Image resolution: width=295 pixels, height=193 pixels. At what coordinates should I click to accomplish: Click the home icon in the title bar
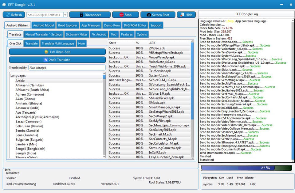coord(4,5)
